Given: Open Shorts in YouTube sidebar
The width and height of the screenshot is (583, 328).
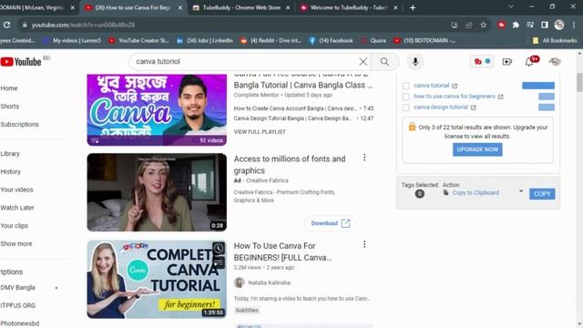Looking at the screenshot, I should [x=10, y=107].
